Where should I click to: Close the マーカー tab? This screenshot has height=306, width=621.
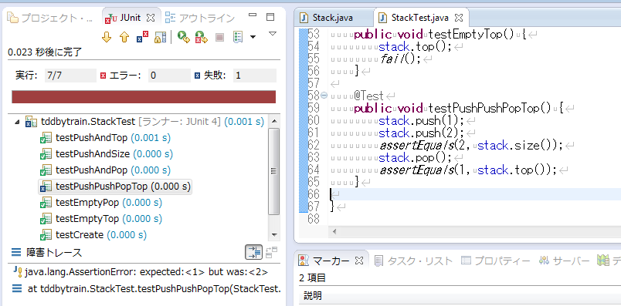pos(359,261)
